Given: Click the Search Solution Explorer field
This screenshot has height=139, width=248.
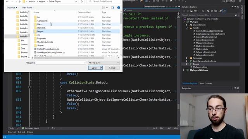Looking at the screenshot, I should [x=208, y=15].
